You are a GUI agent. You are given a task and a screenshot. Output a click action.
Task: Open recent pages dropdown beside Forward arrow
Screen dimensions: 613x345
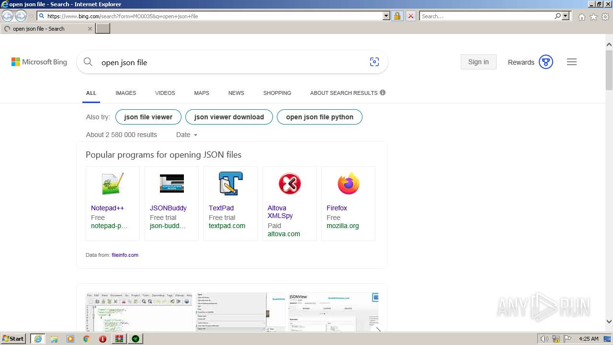[x=31, y=16]
